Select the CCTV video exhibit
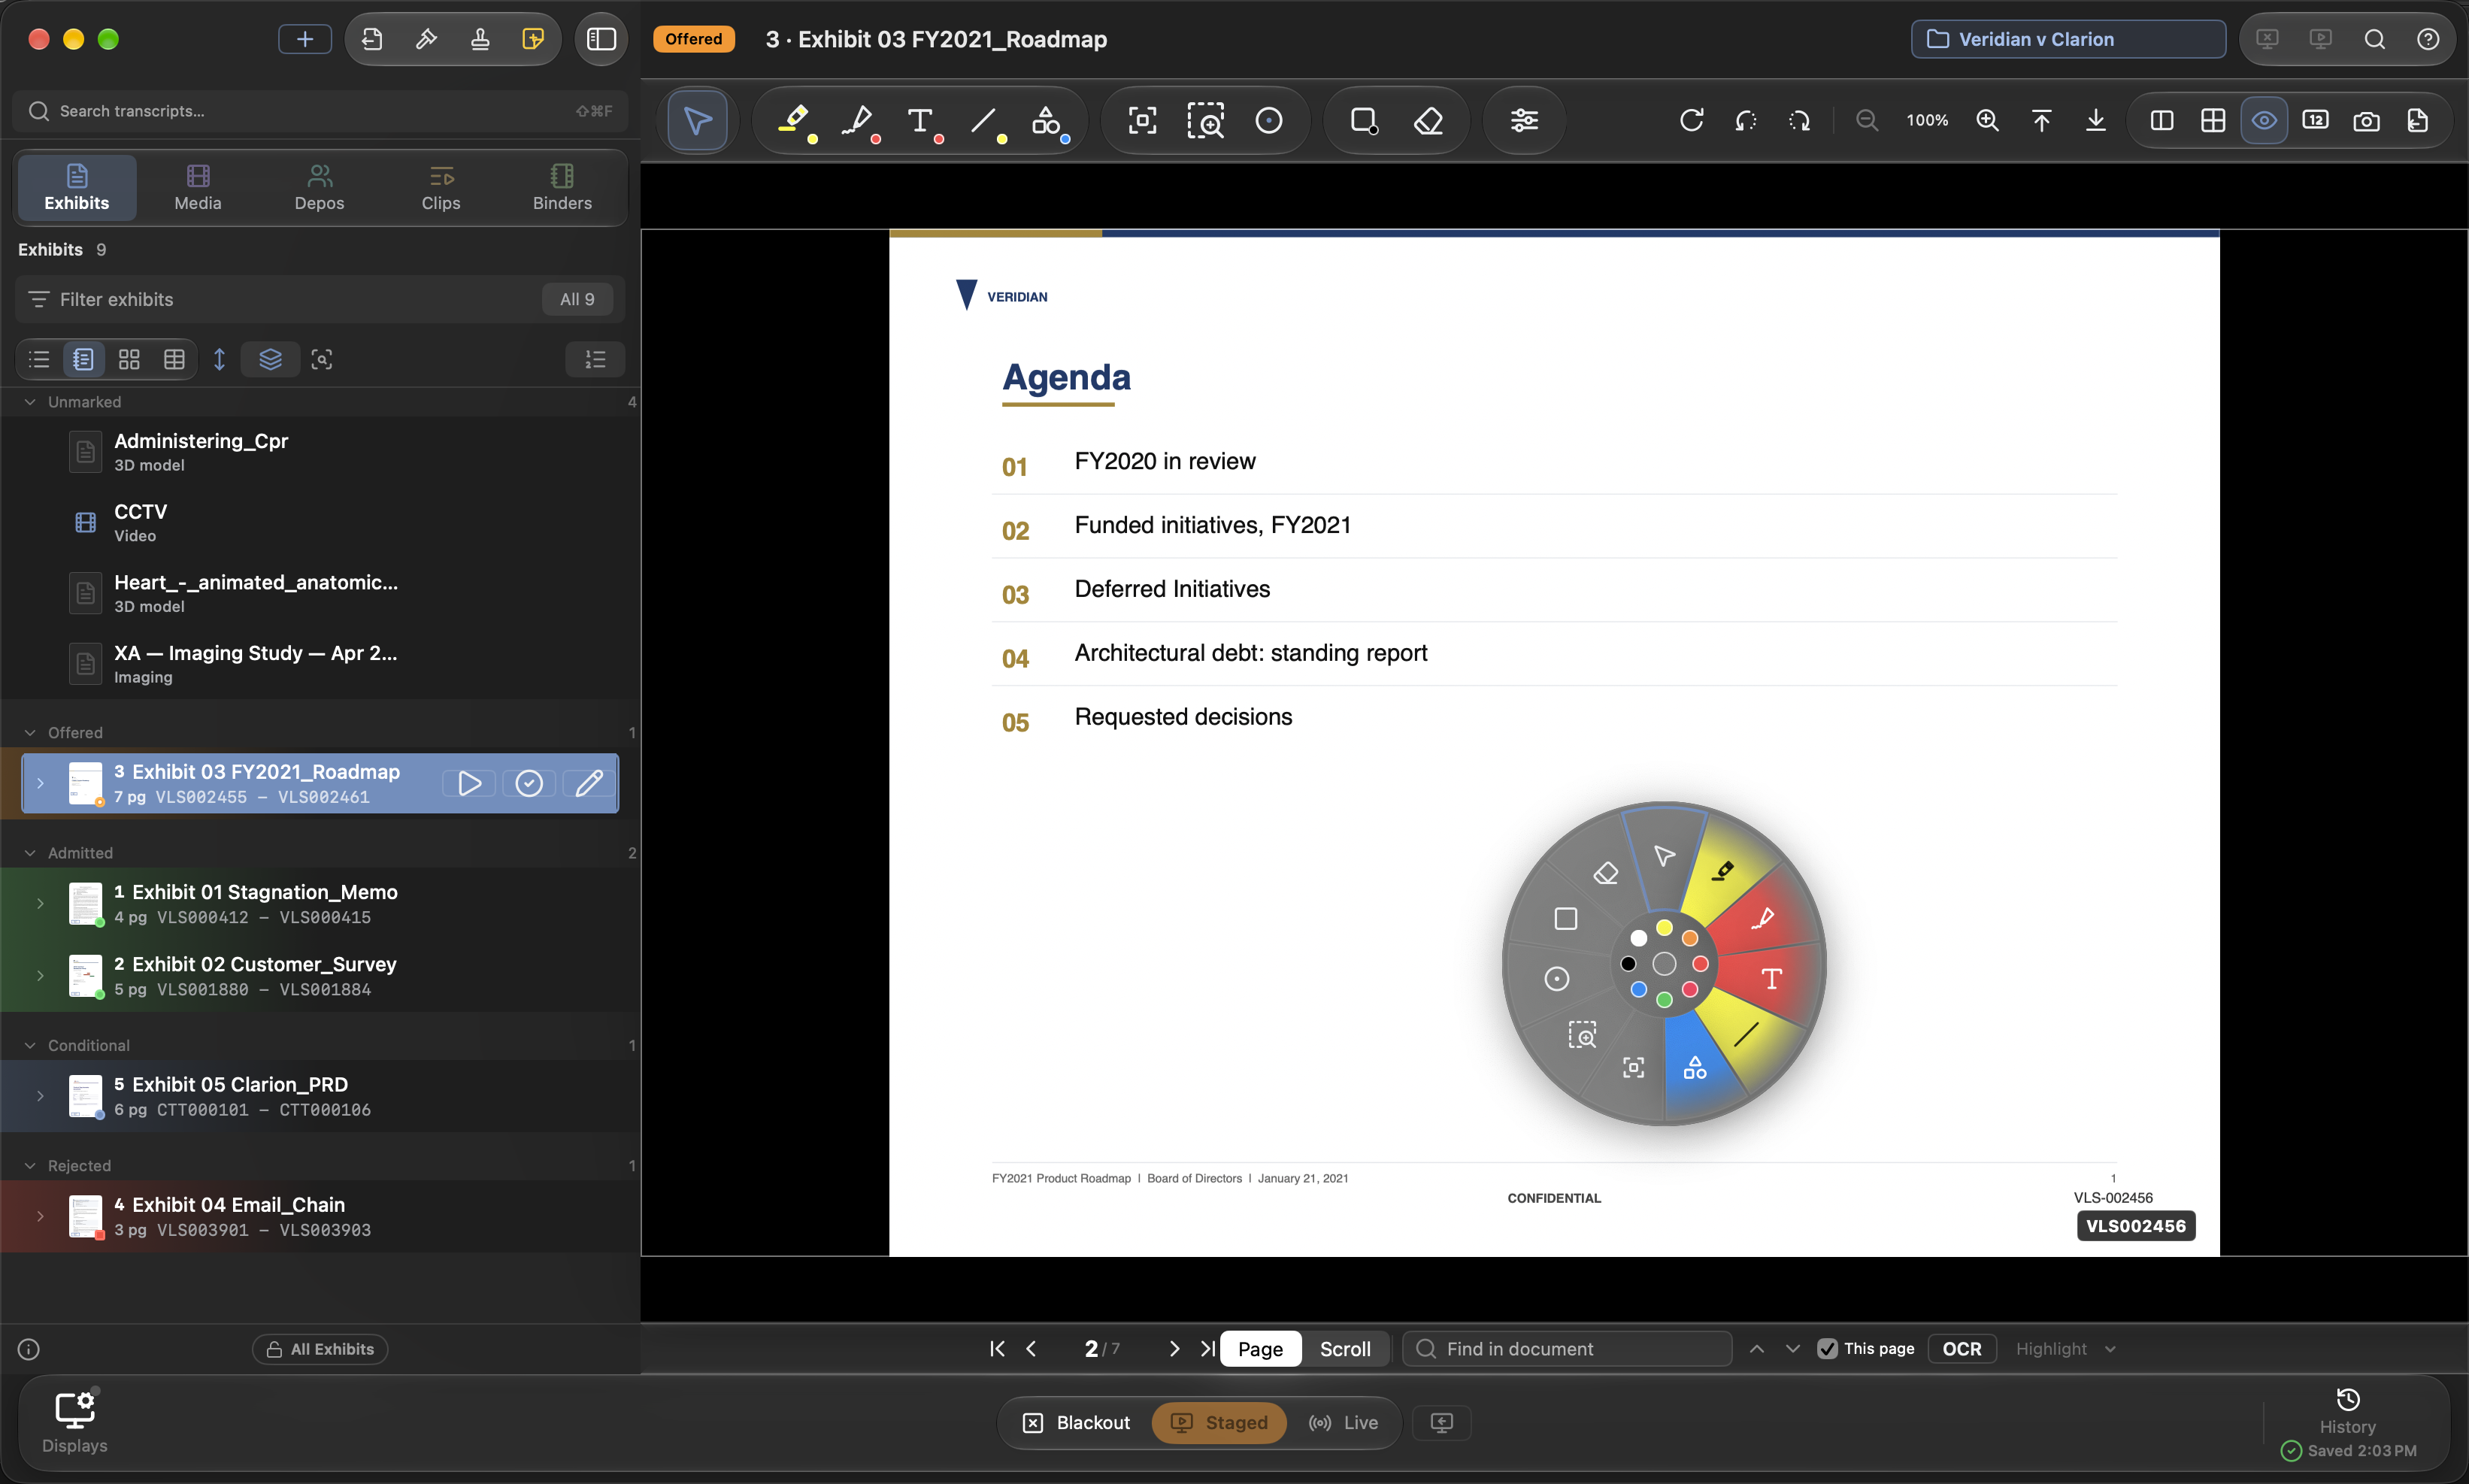Viewport: 2469px width, 1484px height. 320,522
